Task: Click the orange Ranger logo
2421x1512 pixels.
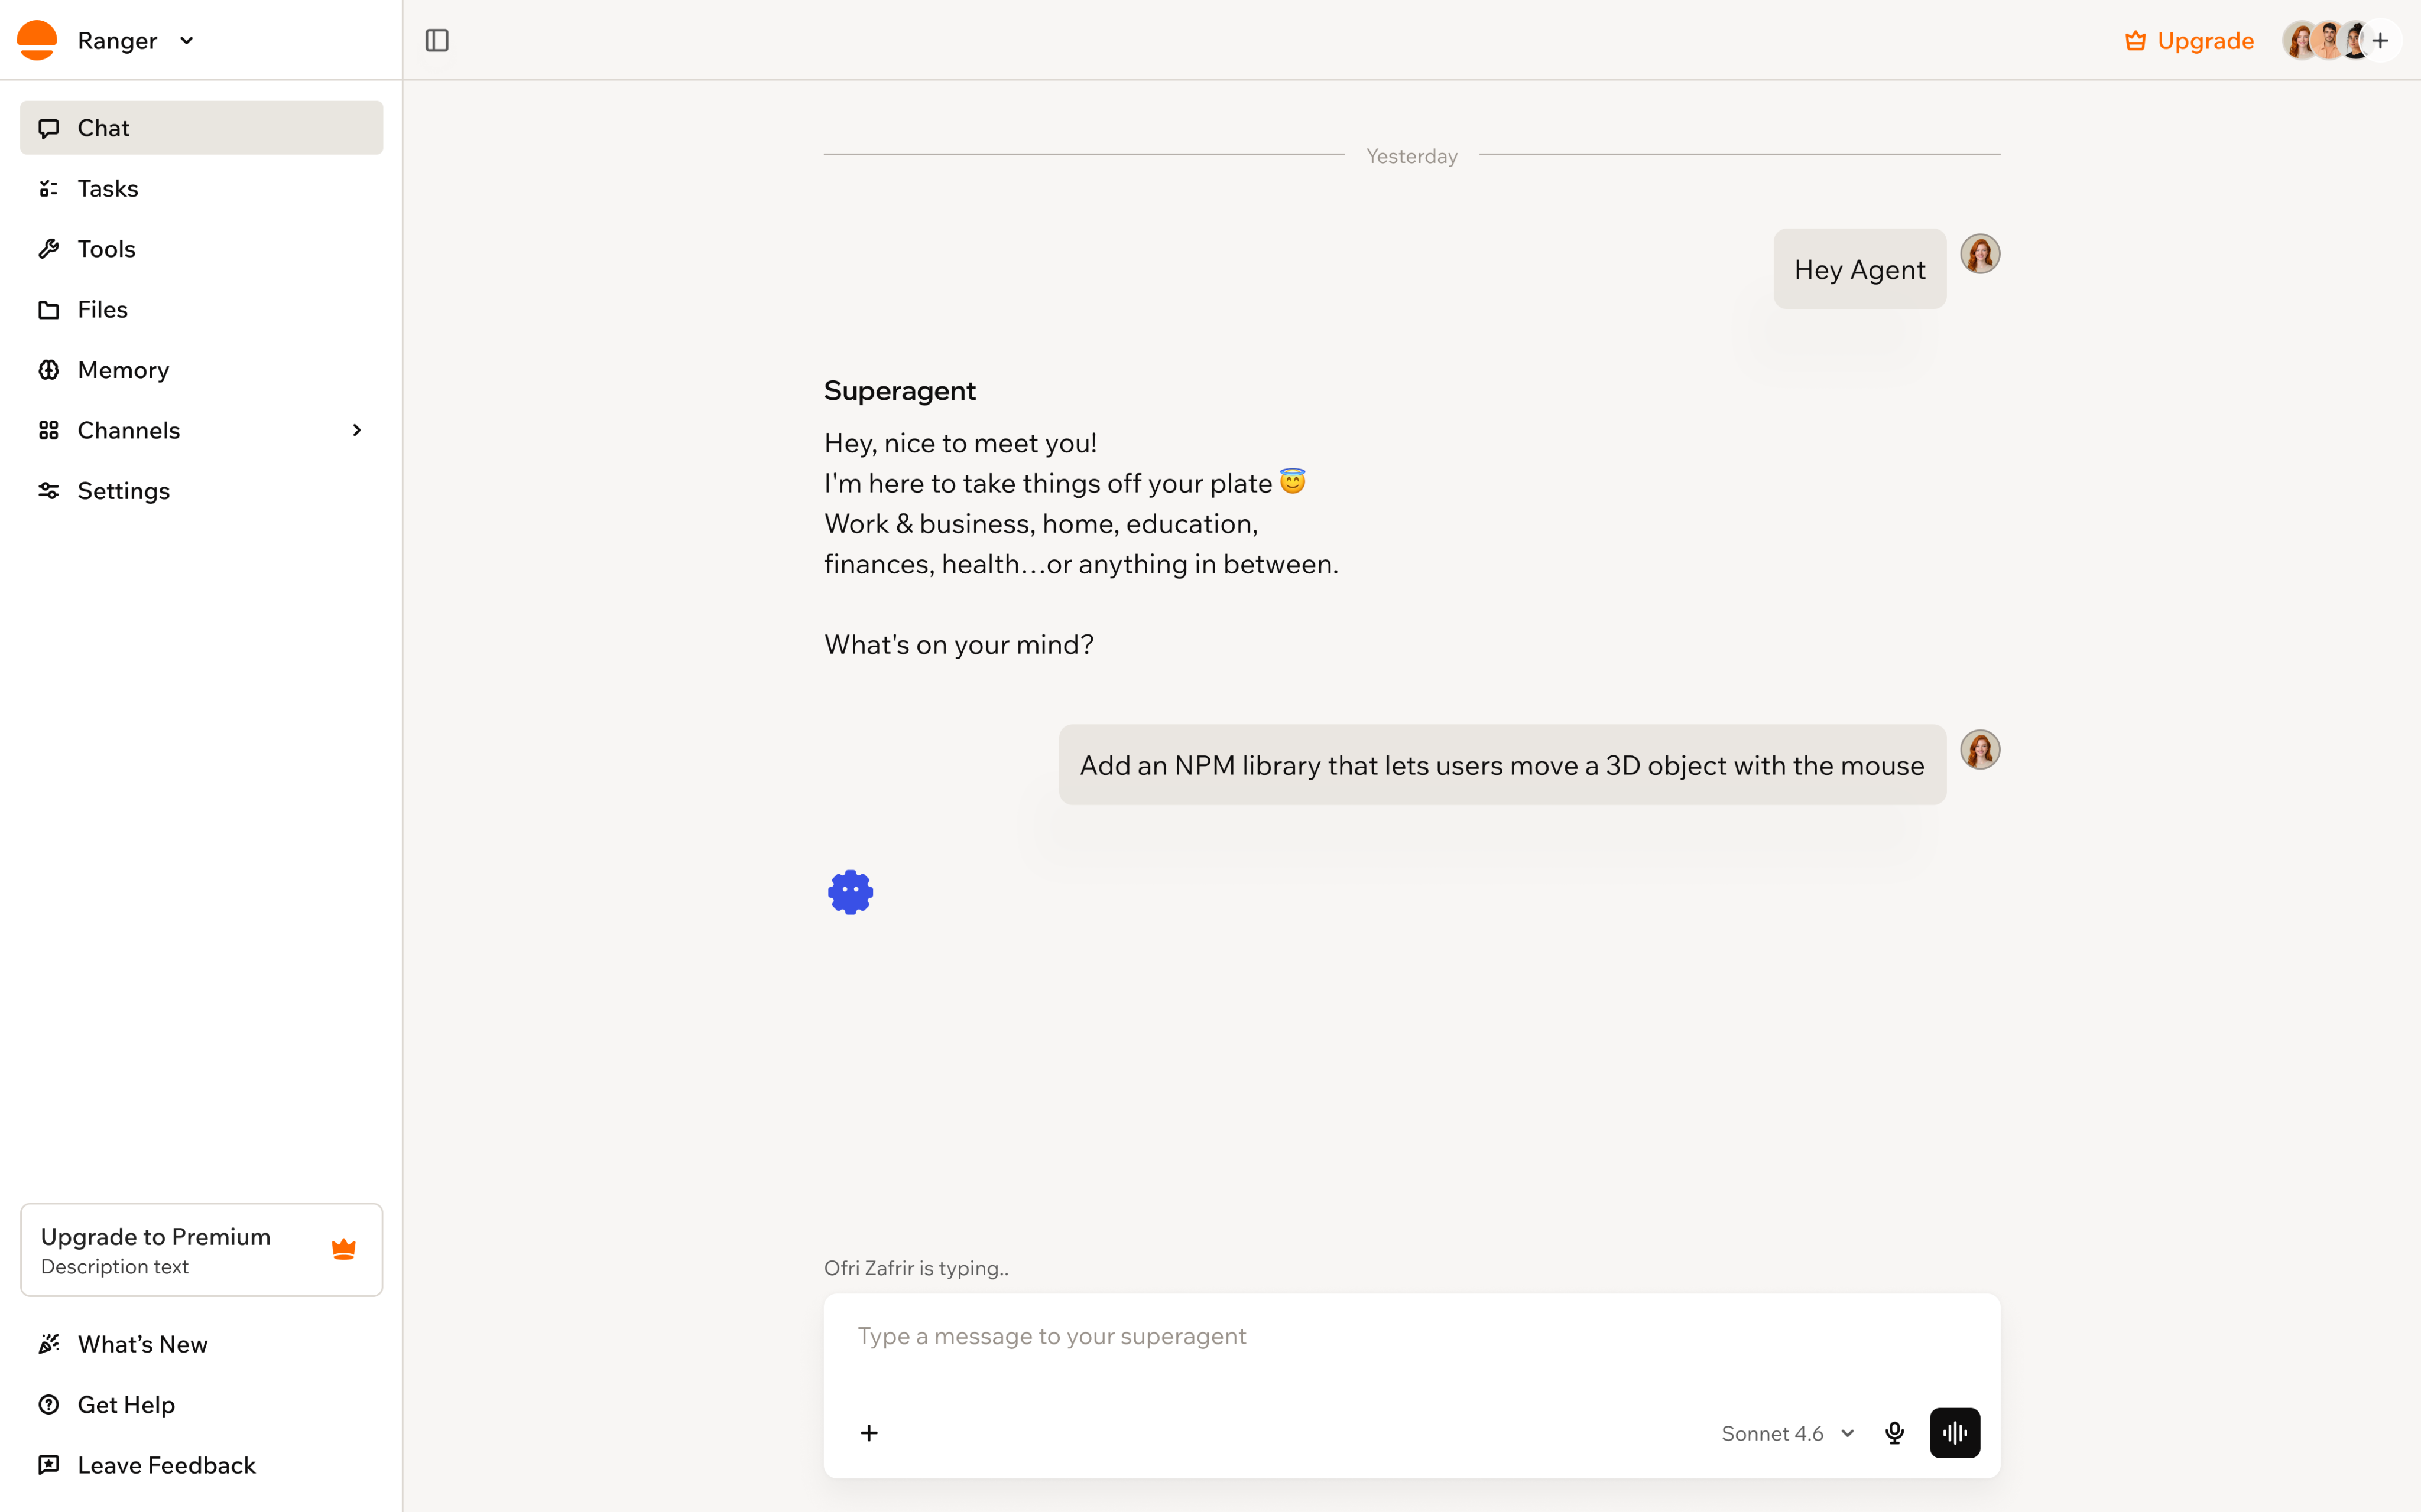Action: point(37,40)
